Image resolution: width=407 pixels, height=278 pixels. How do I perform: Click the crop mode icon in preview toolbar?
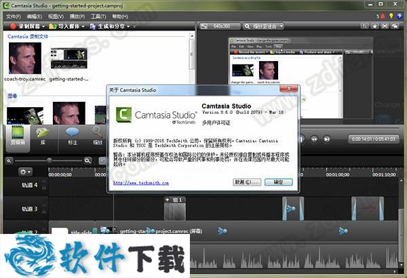pyautogui.click(x=365, y=26)
